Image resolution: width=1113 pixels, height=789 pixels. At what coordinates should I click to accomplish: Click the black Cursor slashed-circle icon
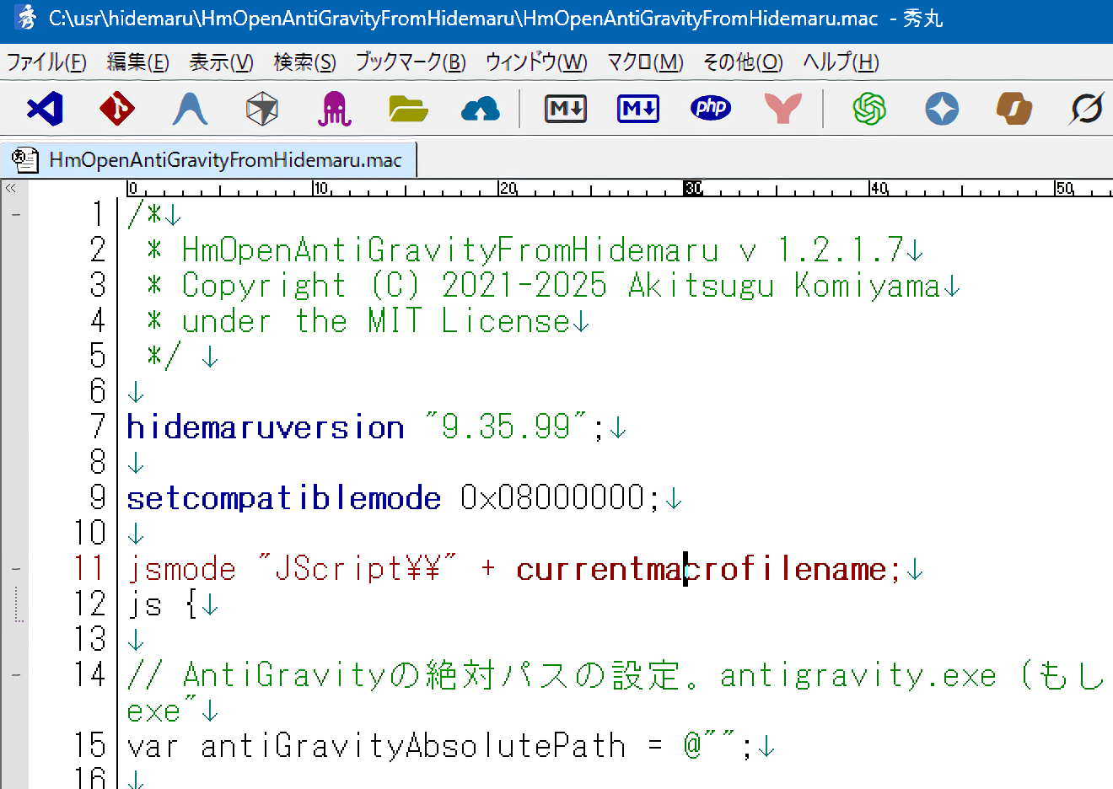tap(1087, 109)
